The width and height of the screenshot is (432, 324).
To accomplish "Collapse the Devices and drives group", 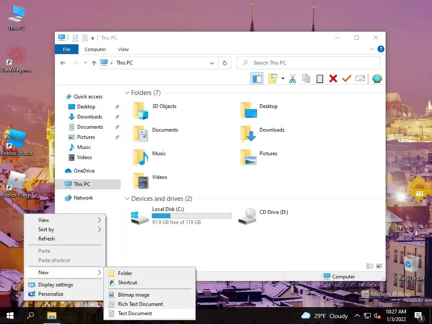I will pos(127,199).
